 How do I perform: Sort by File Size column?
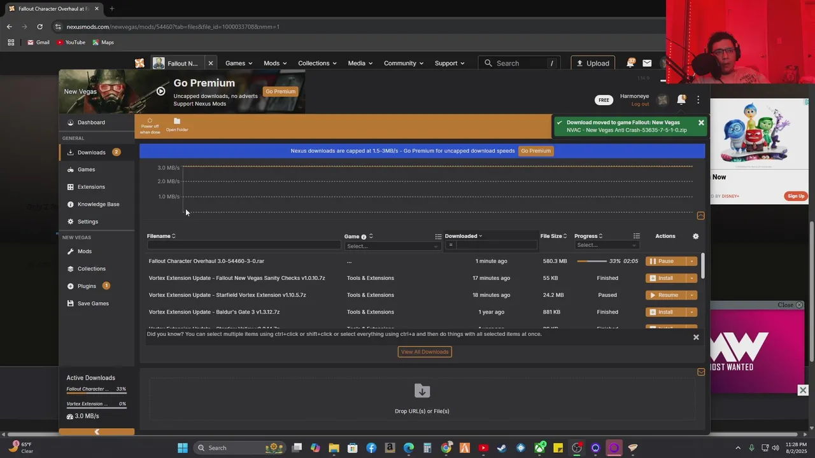pos(553,236)
